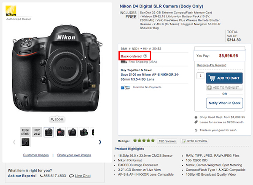
Task: Click Lease for as low as $208/month
Action: click(221, 122)
